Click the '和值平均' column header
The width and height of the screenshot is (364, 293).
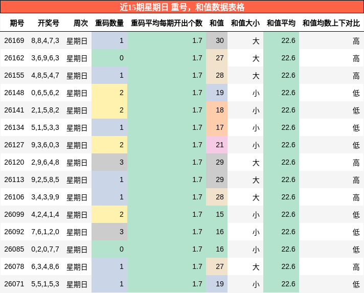(x=281, y=23)
